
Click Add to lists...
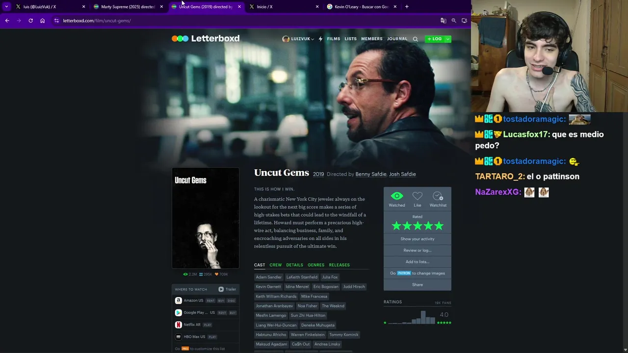pos(418,262)
